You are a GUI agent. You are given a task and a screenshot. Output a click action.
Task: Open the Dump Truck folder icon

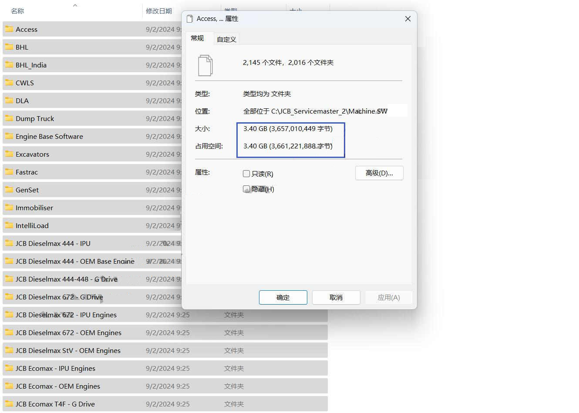point(9,118)
